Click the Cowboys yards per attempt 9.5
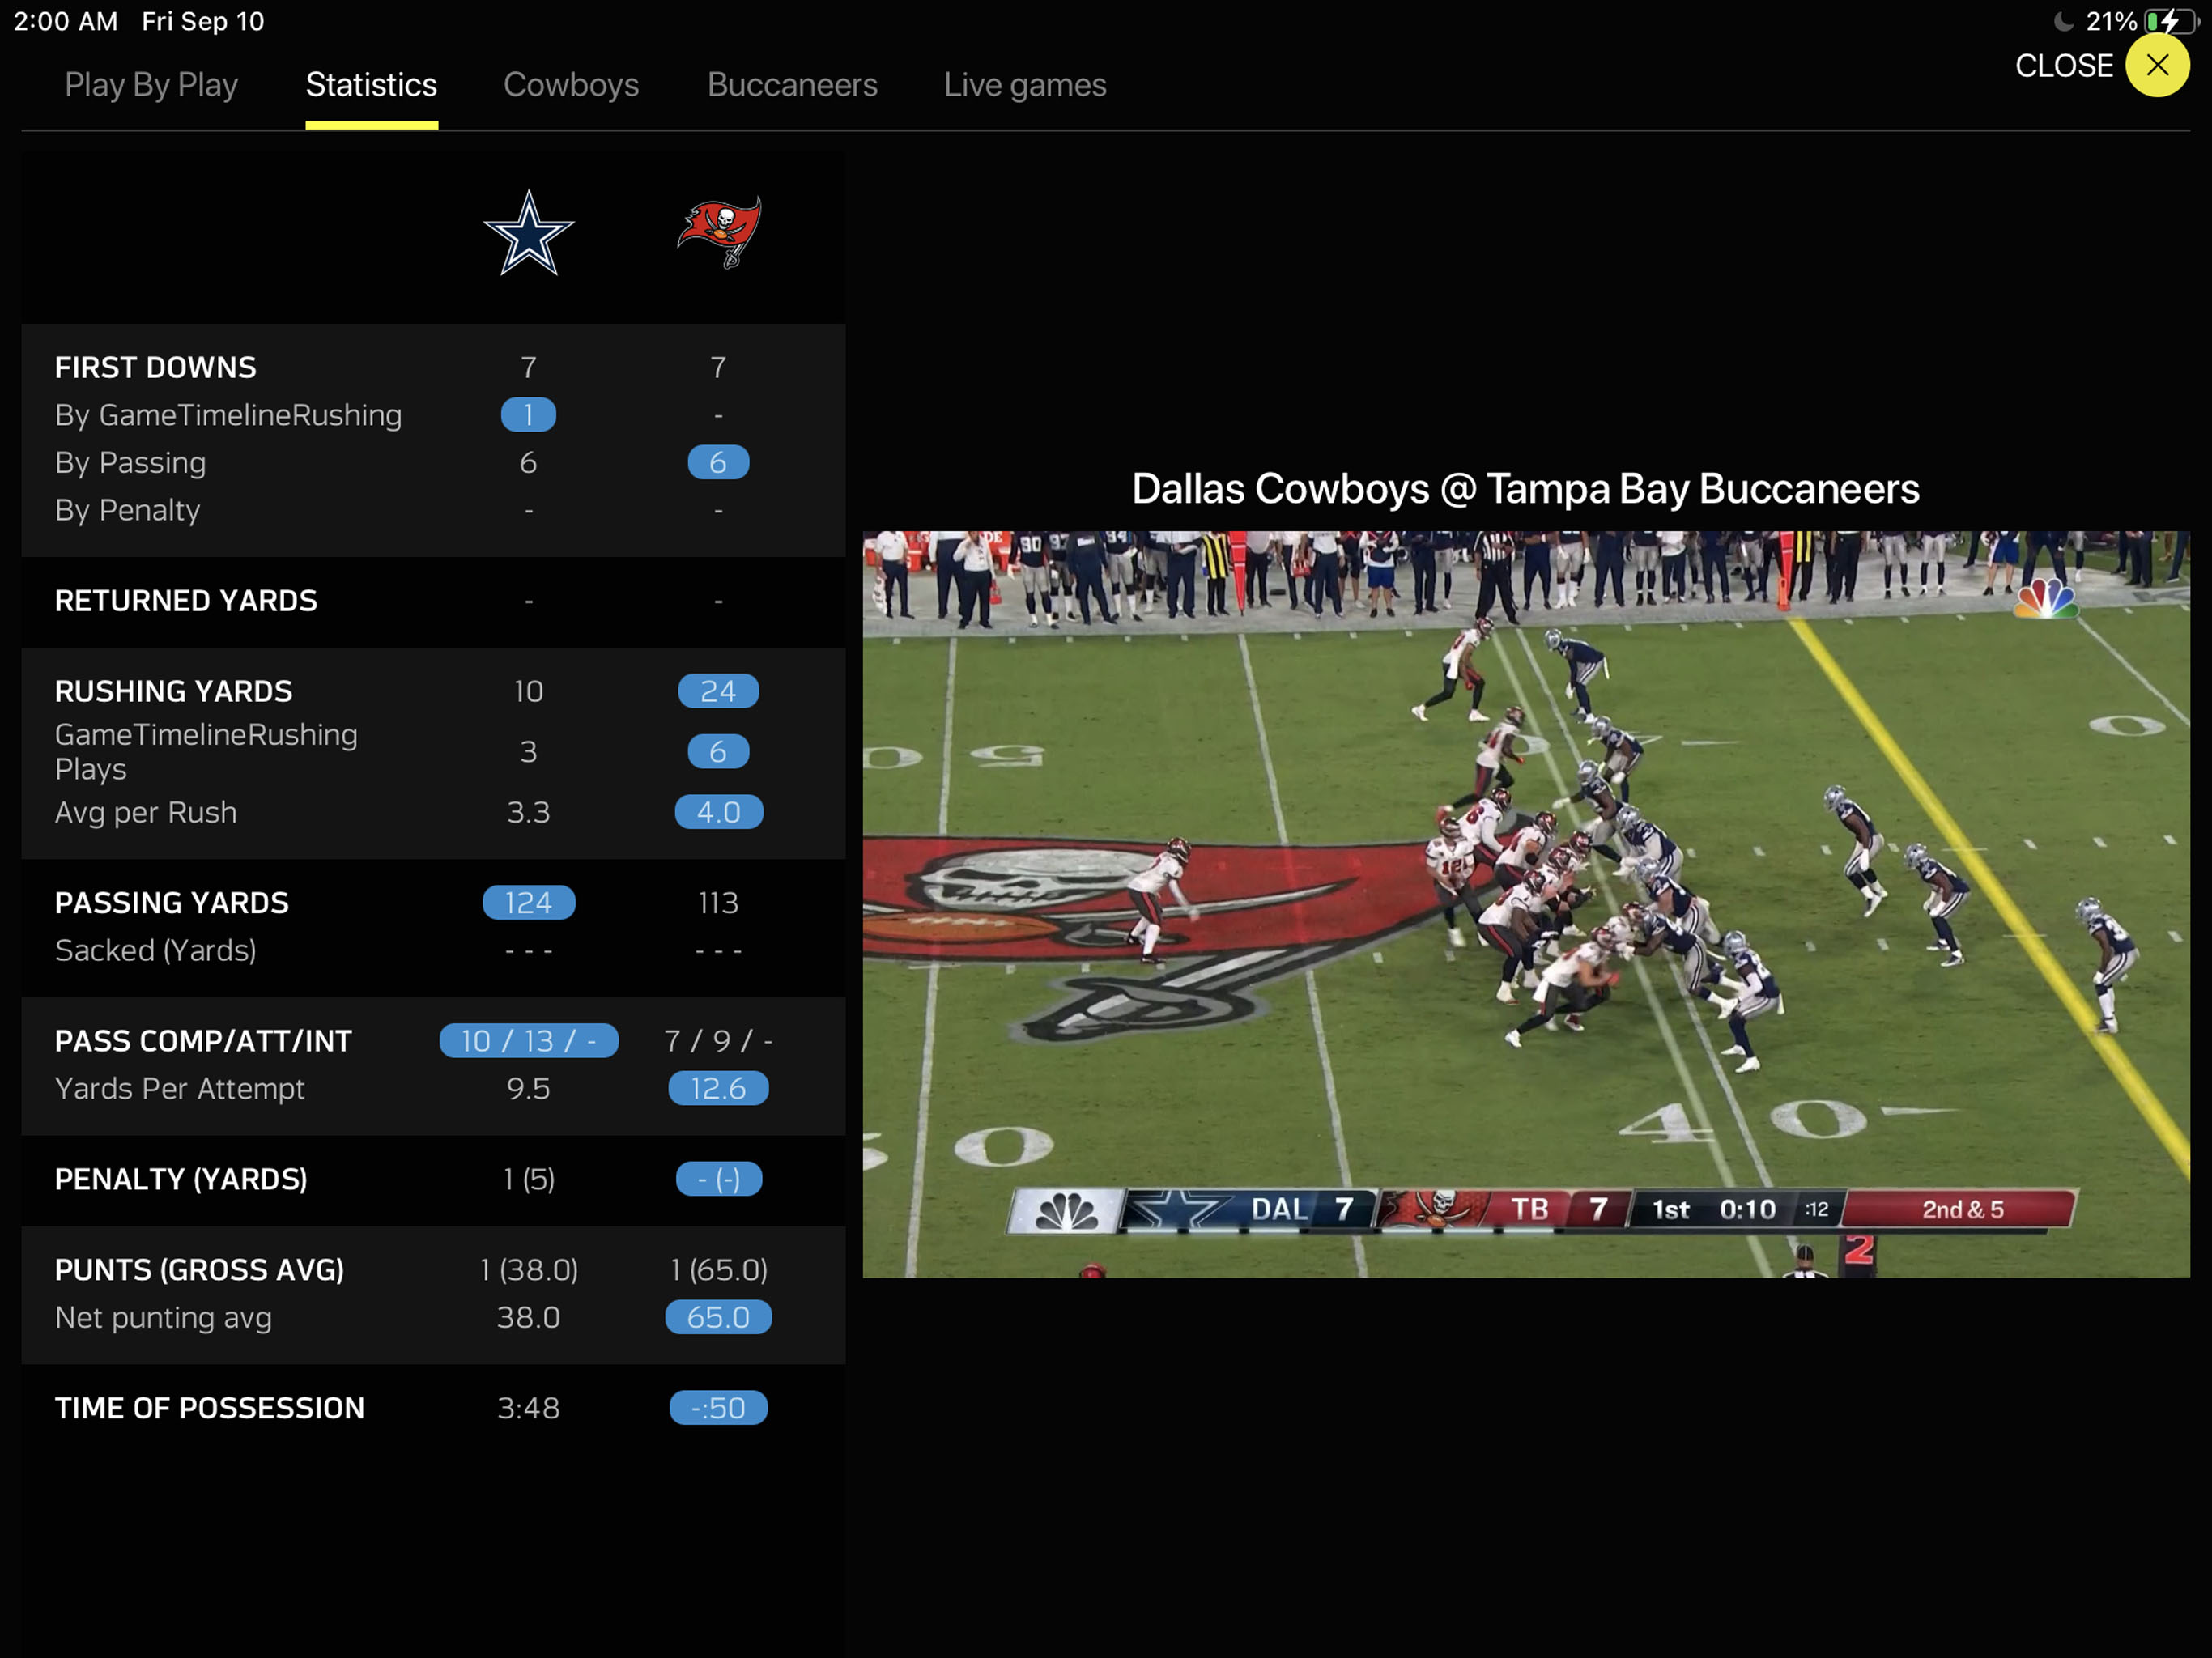Viewport: 2212px width, 1658px height. point(528,1088)
